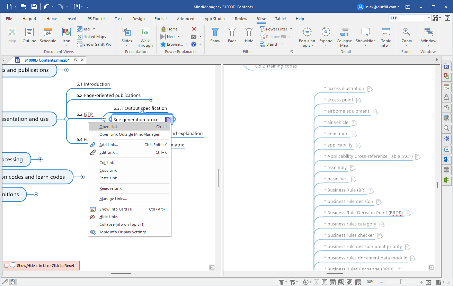Viewport: 453px width, 286px height.
Task: Show the Gantt Pro view
Action: 94,44
